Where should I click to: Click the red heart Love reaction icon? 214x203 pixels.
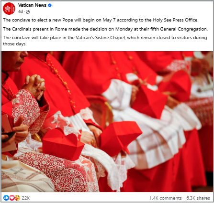coord(12,198)
